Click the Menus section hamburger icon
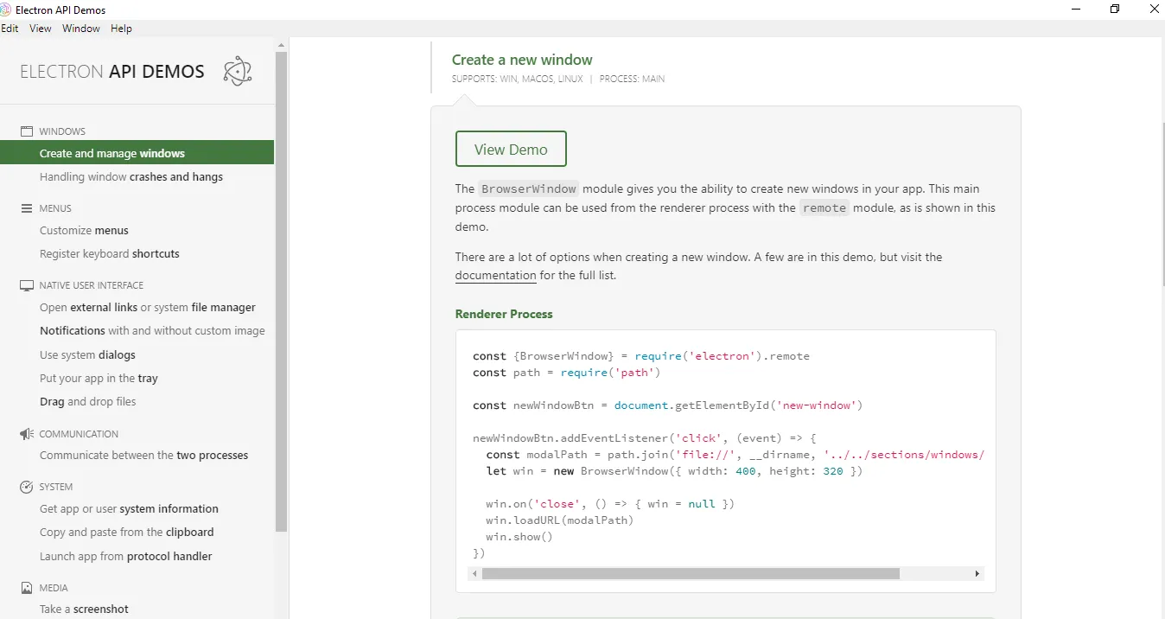This screenshot has height=619, width=1165. (x=27, y=208)
